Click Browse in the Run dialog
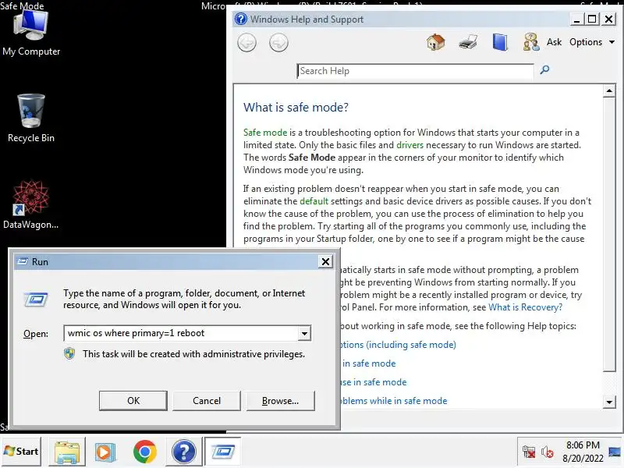The width and height of the screenshot is (624, 468). [x=280, y=400]
